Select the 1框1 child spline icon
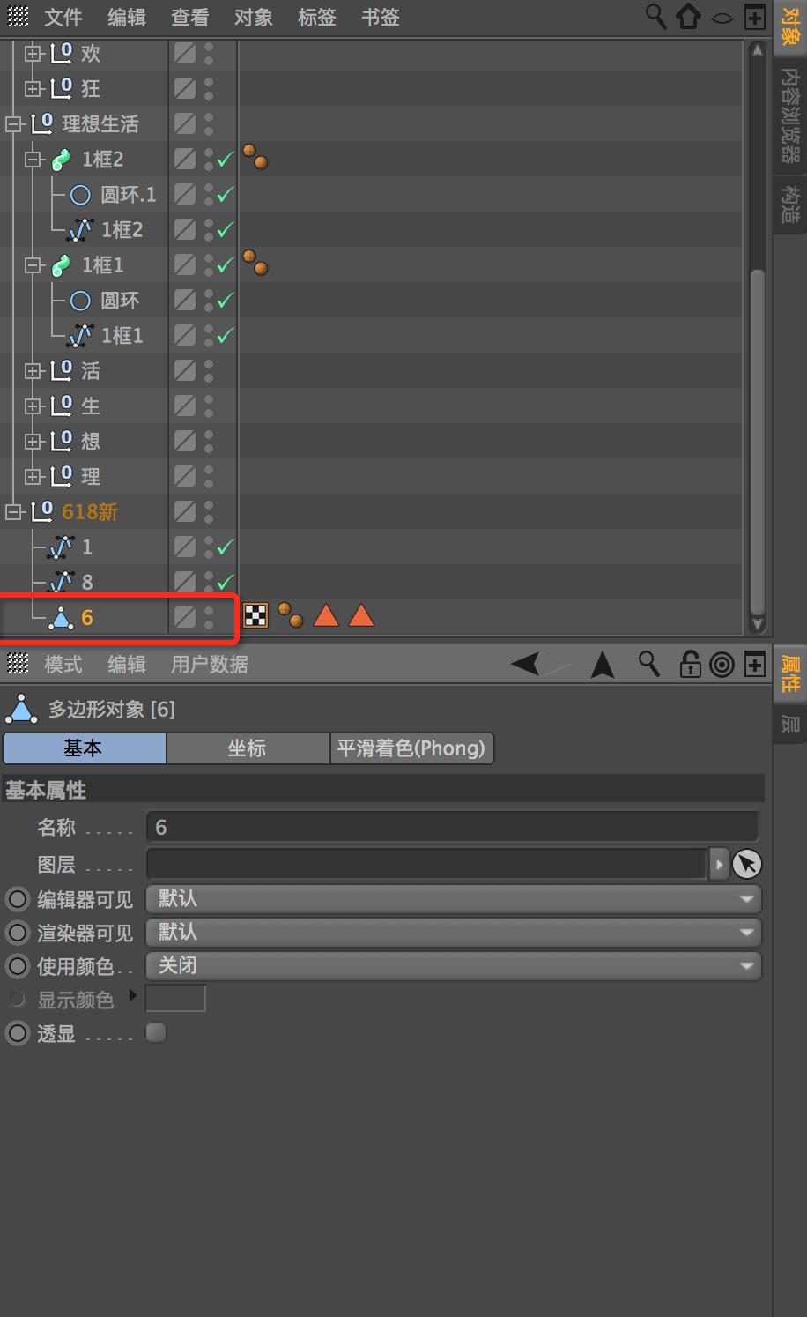Image resolution: width=807 pixels, height=1317 pixels. (x=80, y=336)
